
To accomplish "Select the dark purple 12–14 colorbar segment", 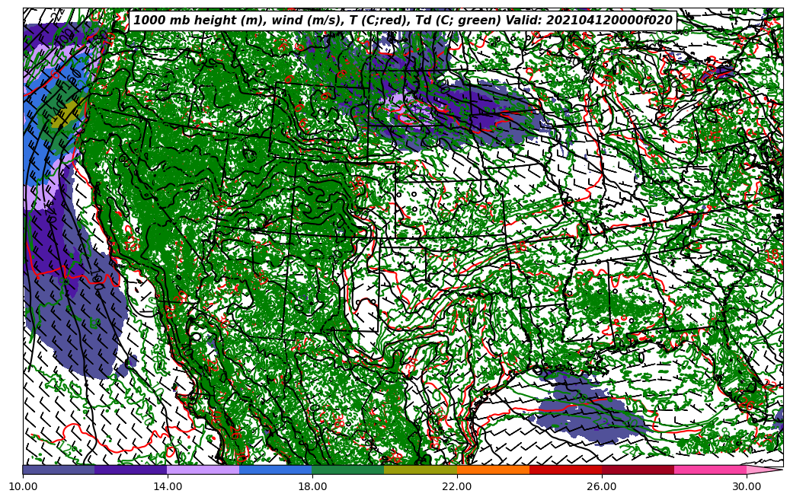I will pos(131,470).
